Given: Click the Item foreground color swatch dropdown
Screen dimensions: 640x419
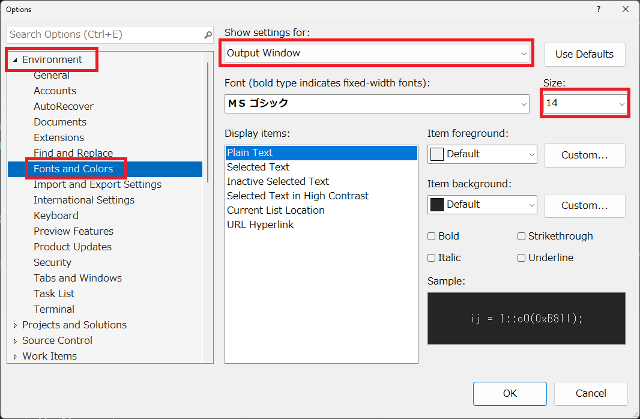Looking at the screenshot, I should [482, 154].
